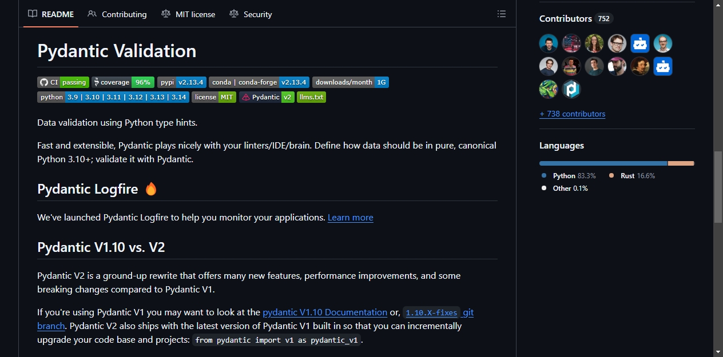The image size is (723, 357).
Task: Click the Pydantic v2 badge
Action: [x=267, y=97]
